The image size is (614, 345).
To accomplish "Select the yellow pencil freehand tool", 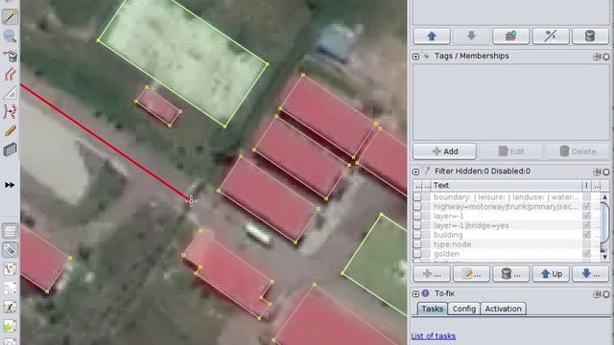I will tap(10, 130).
